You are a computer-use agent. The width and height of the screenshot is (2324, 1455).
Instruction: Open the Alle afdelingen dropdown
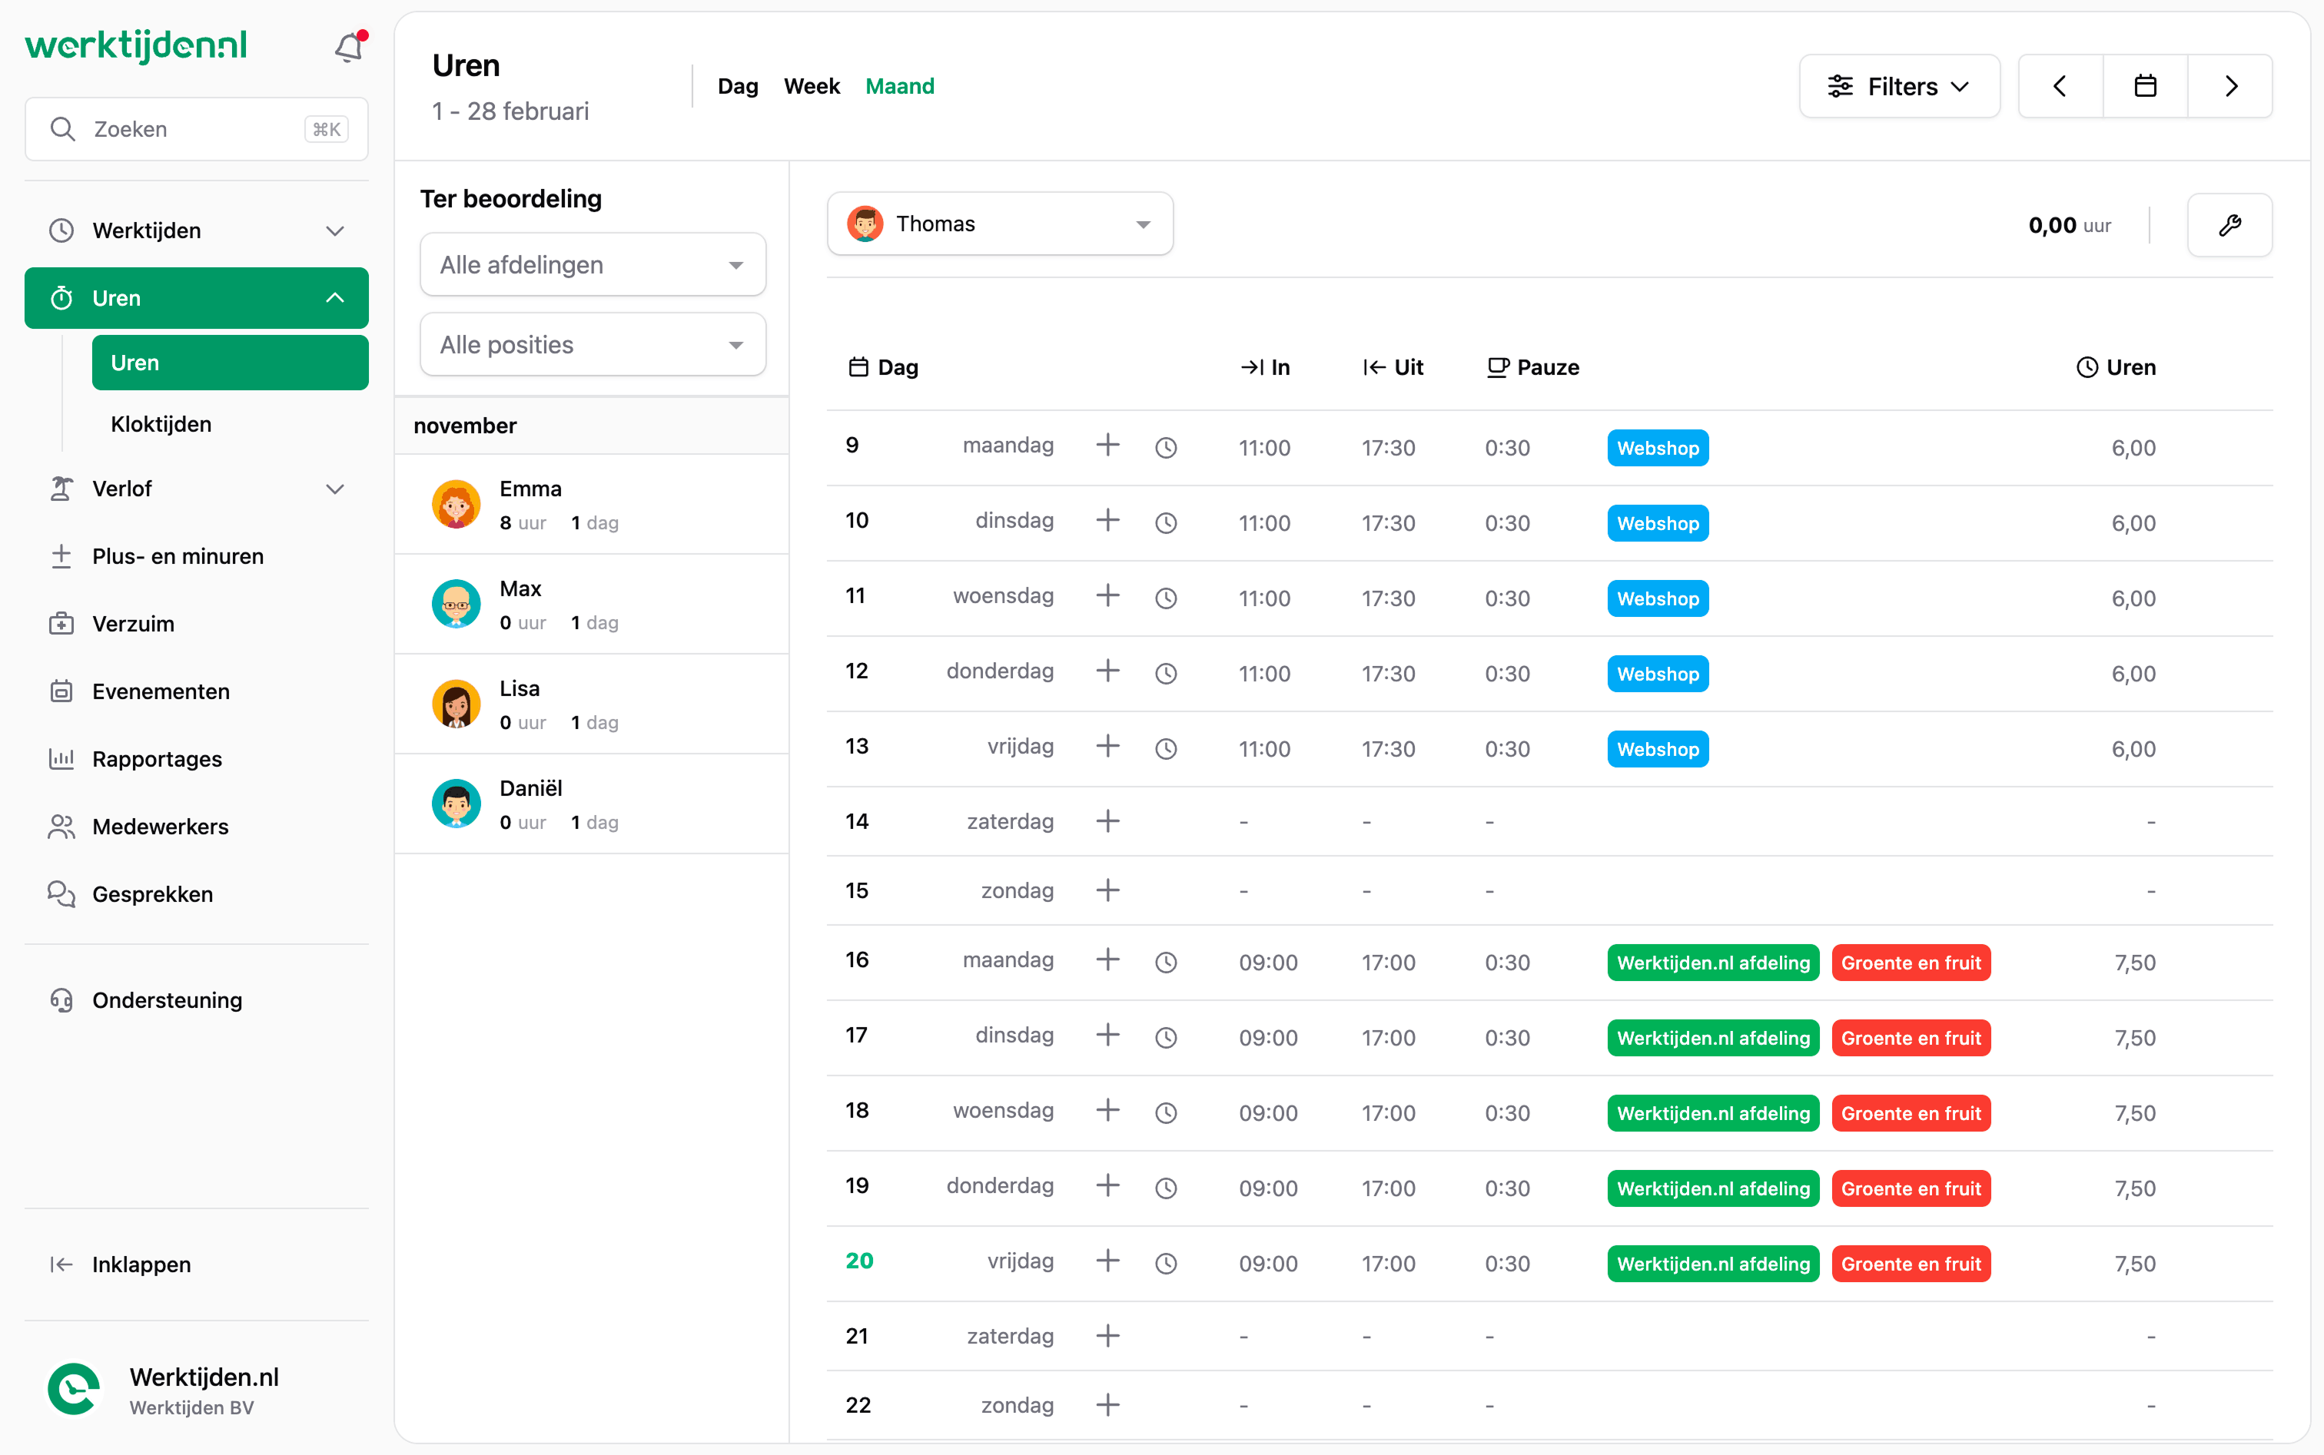point(591,263)
